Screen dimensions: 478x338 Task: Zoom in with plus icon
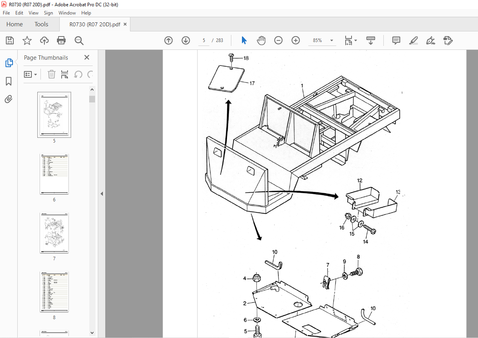tap(296, 40)
